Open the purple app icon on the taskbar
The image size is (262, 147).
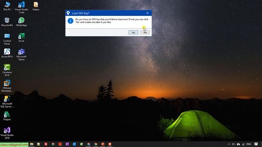(x=67, y=144)
